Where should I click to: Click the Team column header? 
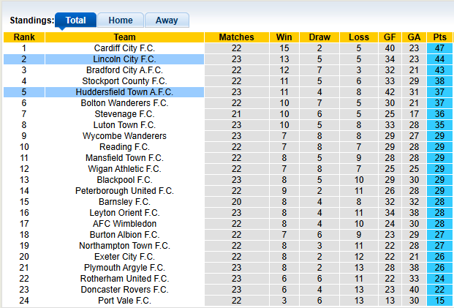point(124,37)
